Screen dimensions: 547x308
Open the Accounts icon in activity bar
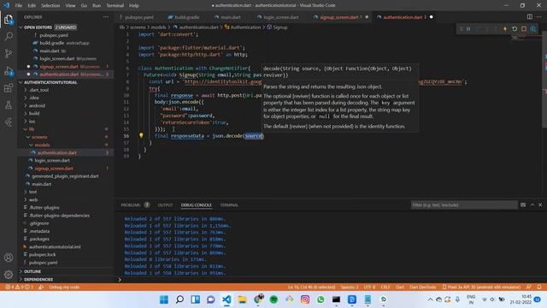point(9,258)
